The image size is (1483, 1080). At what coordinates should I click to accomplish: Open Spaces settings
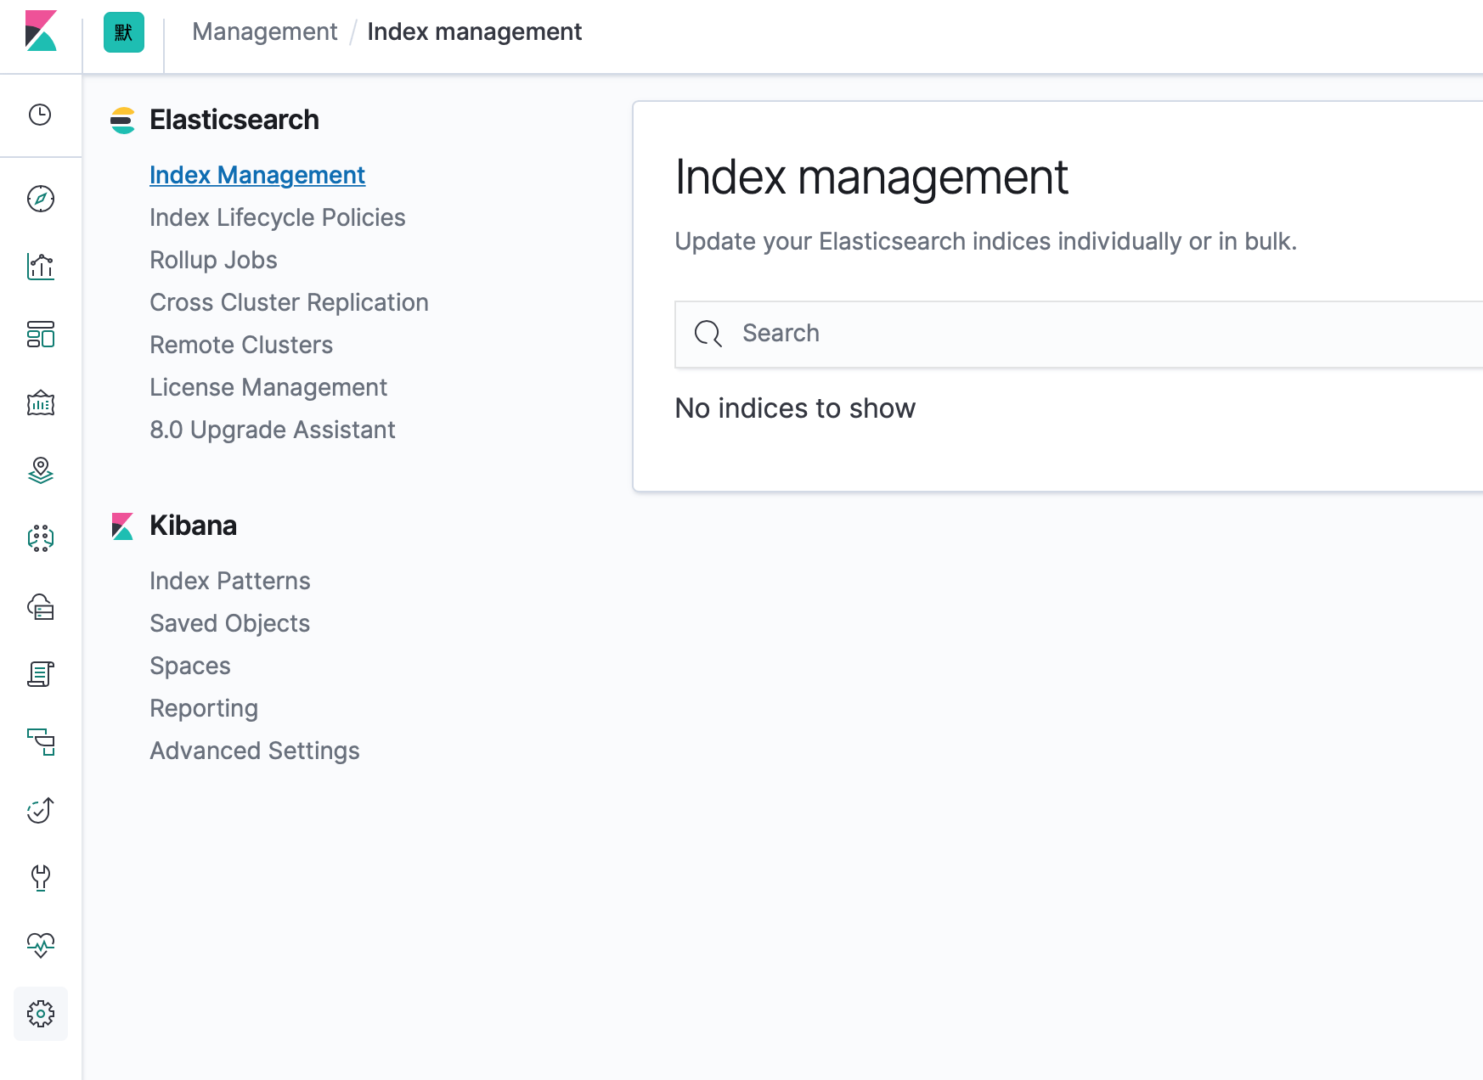point(190,666)
